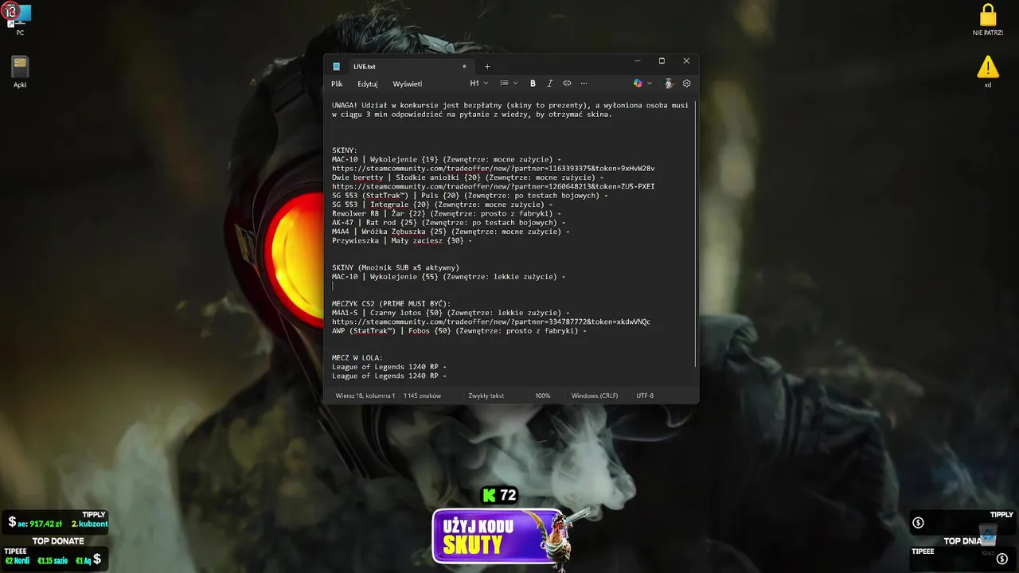Click the MAC-10 trade offer URL line

tap(494, 169)
